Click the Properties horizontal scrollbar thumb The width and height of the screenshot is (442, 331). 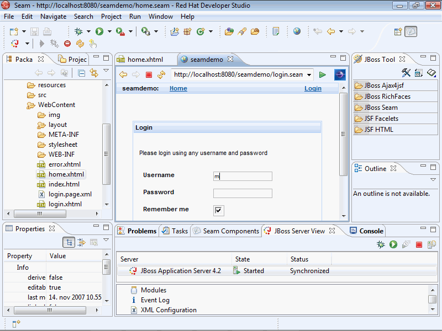pyautogui.click(x=50, y=311)
